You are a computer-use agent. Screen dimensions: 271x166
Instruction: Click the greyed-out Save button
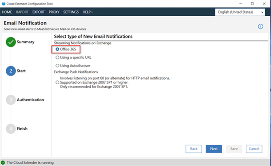tap(234, 149)
